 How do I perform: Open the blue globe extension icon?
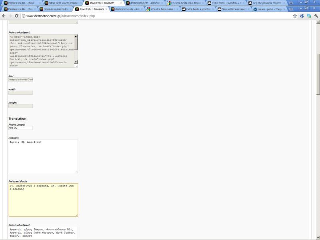click(x=302, y=16)
